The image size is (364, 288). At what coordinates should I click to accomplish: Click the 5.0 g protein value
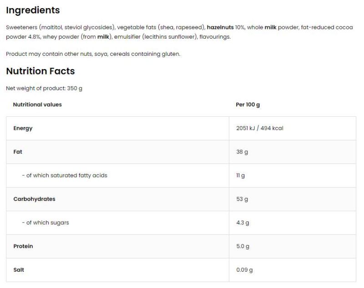click(x=243, y=246)
